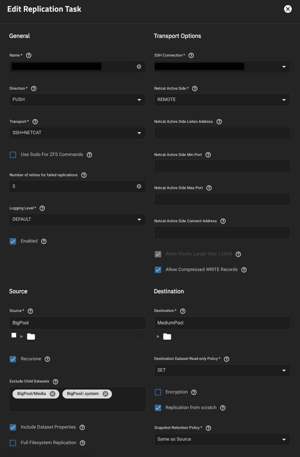Expand the Source dataset folder tree

22,336
